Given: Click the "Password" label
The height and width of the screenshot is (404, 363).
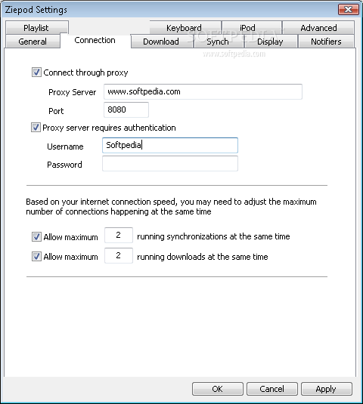Looking at the screenshot, I should pyautogui.click(x=64, y=165).
